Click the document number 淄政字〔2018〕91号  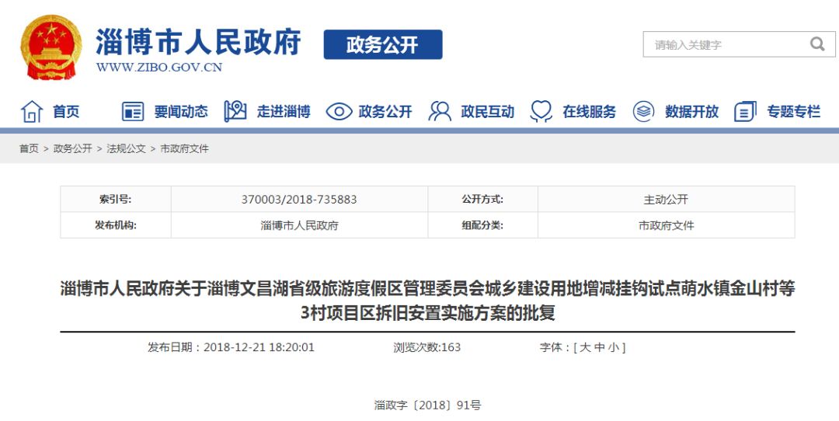point(427,405)
